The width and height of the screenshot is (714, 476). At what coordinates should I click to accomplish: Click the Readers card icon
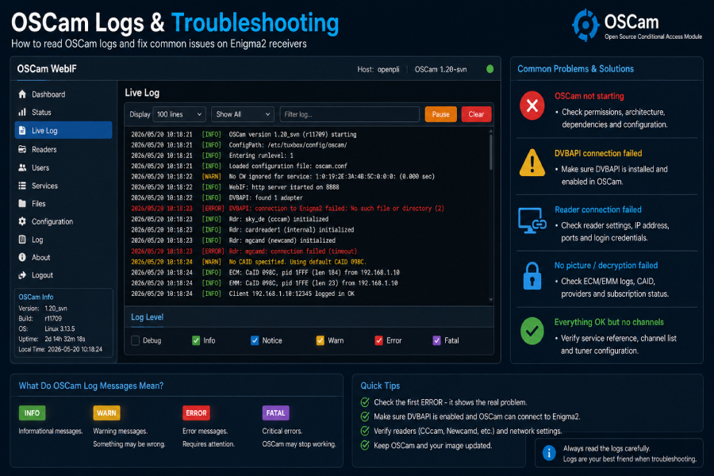point(22,149)
